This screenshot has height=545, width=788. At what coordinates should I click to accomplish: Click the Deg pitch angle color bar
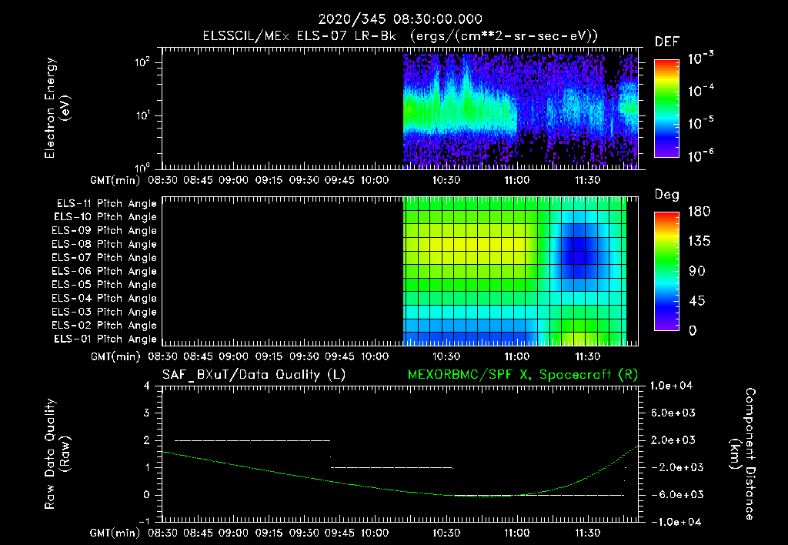point(666,271)
